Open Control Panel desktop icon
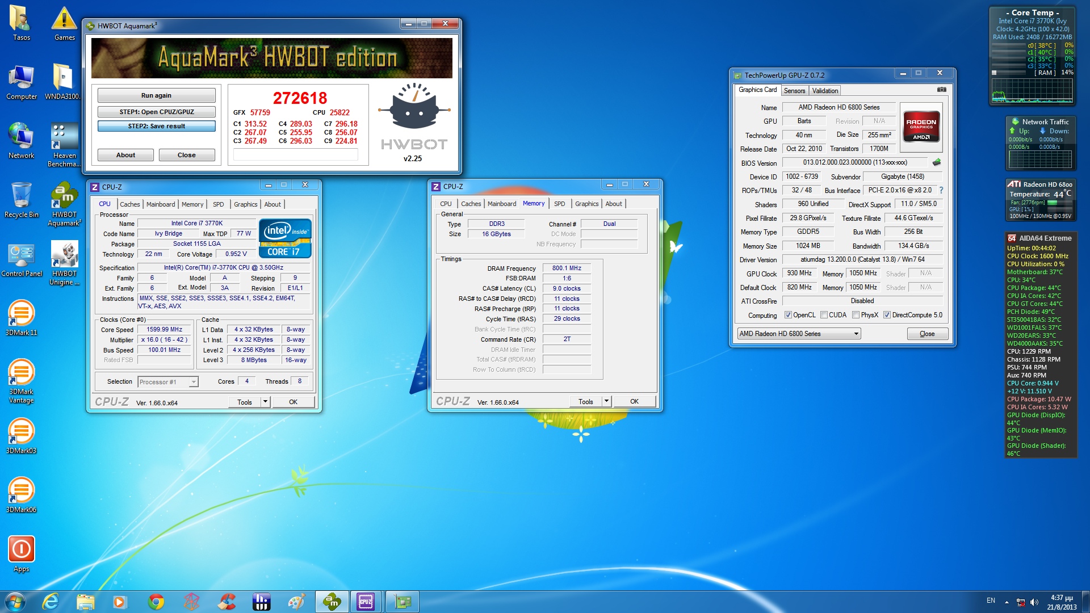 [x=21, y=259]
